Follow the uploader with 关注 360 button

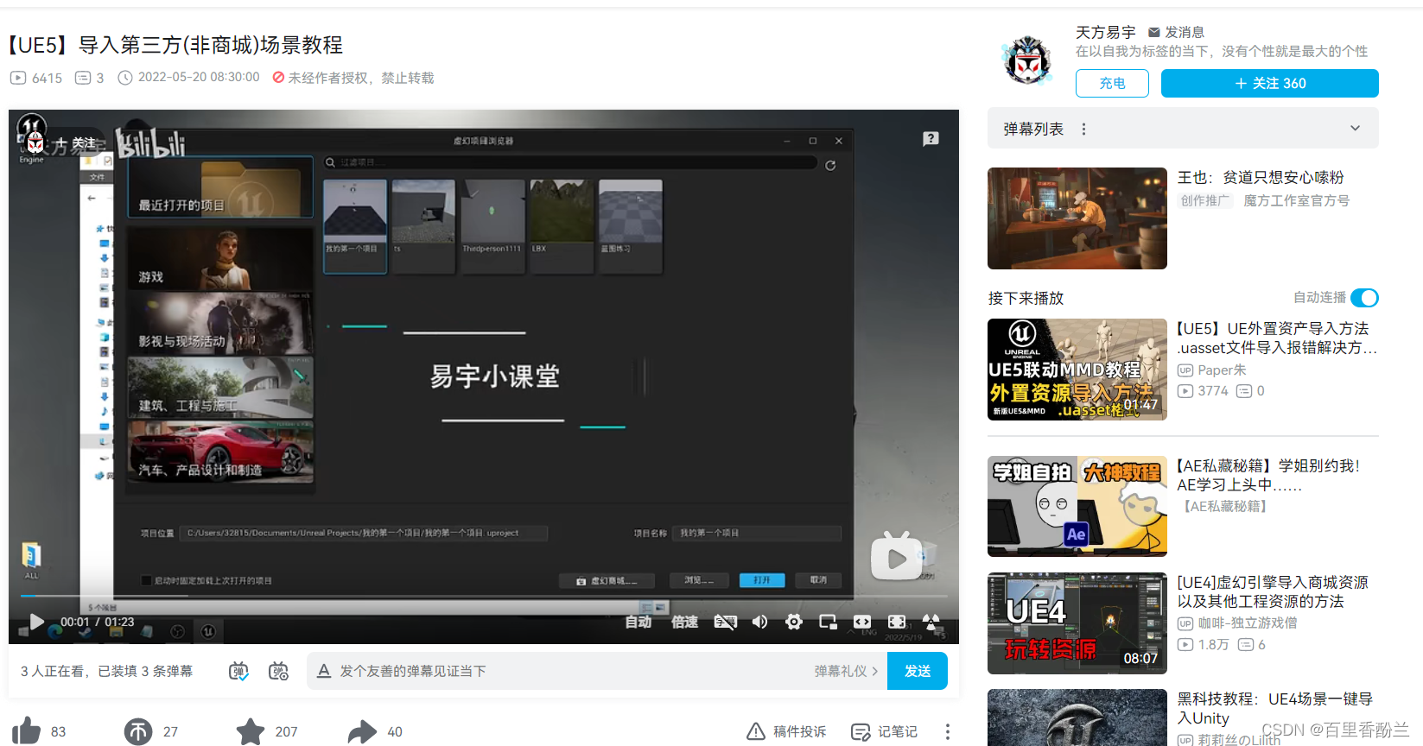click(x=1269, y=83)
